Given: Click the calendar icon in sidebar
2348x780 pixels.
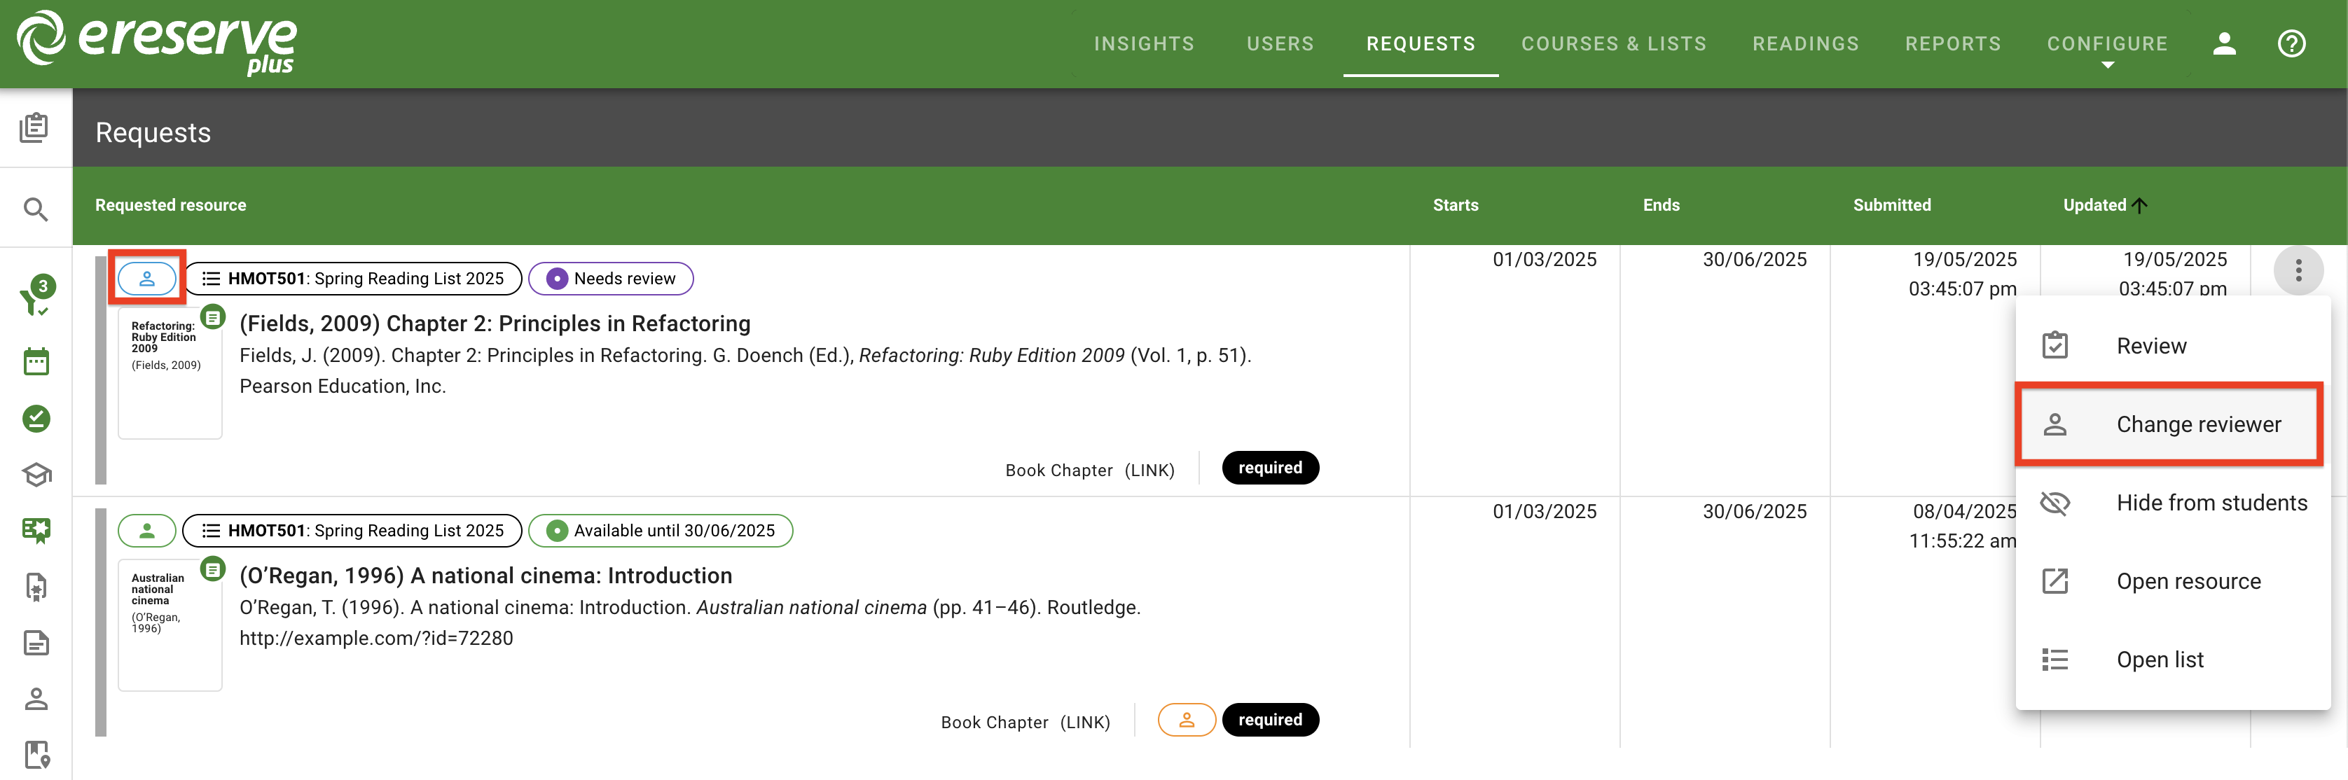Looking at the screenshot, I should pos(36,362).
